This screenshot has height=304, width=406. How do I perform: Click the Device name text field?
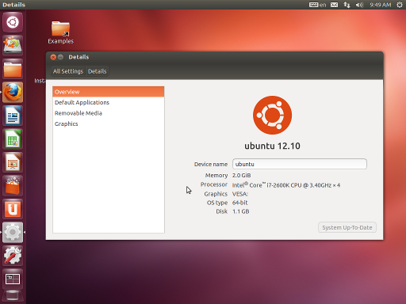tap(300, 164)
